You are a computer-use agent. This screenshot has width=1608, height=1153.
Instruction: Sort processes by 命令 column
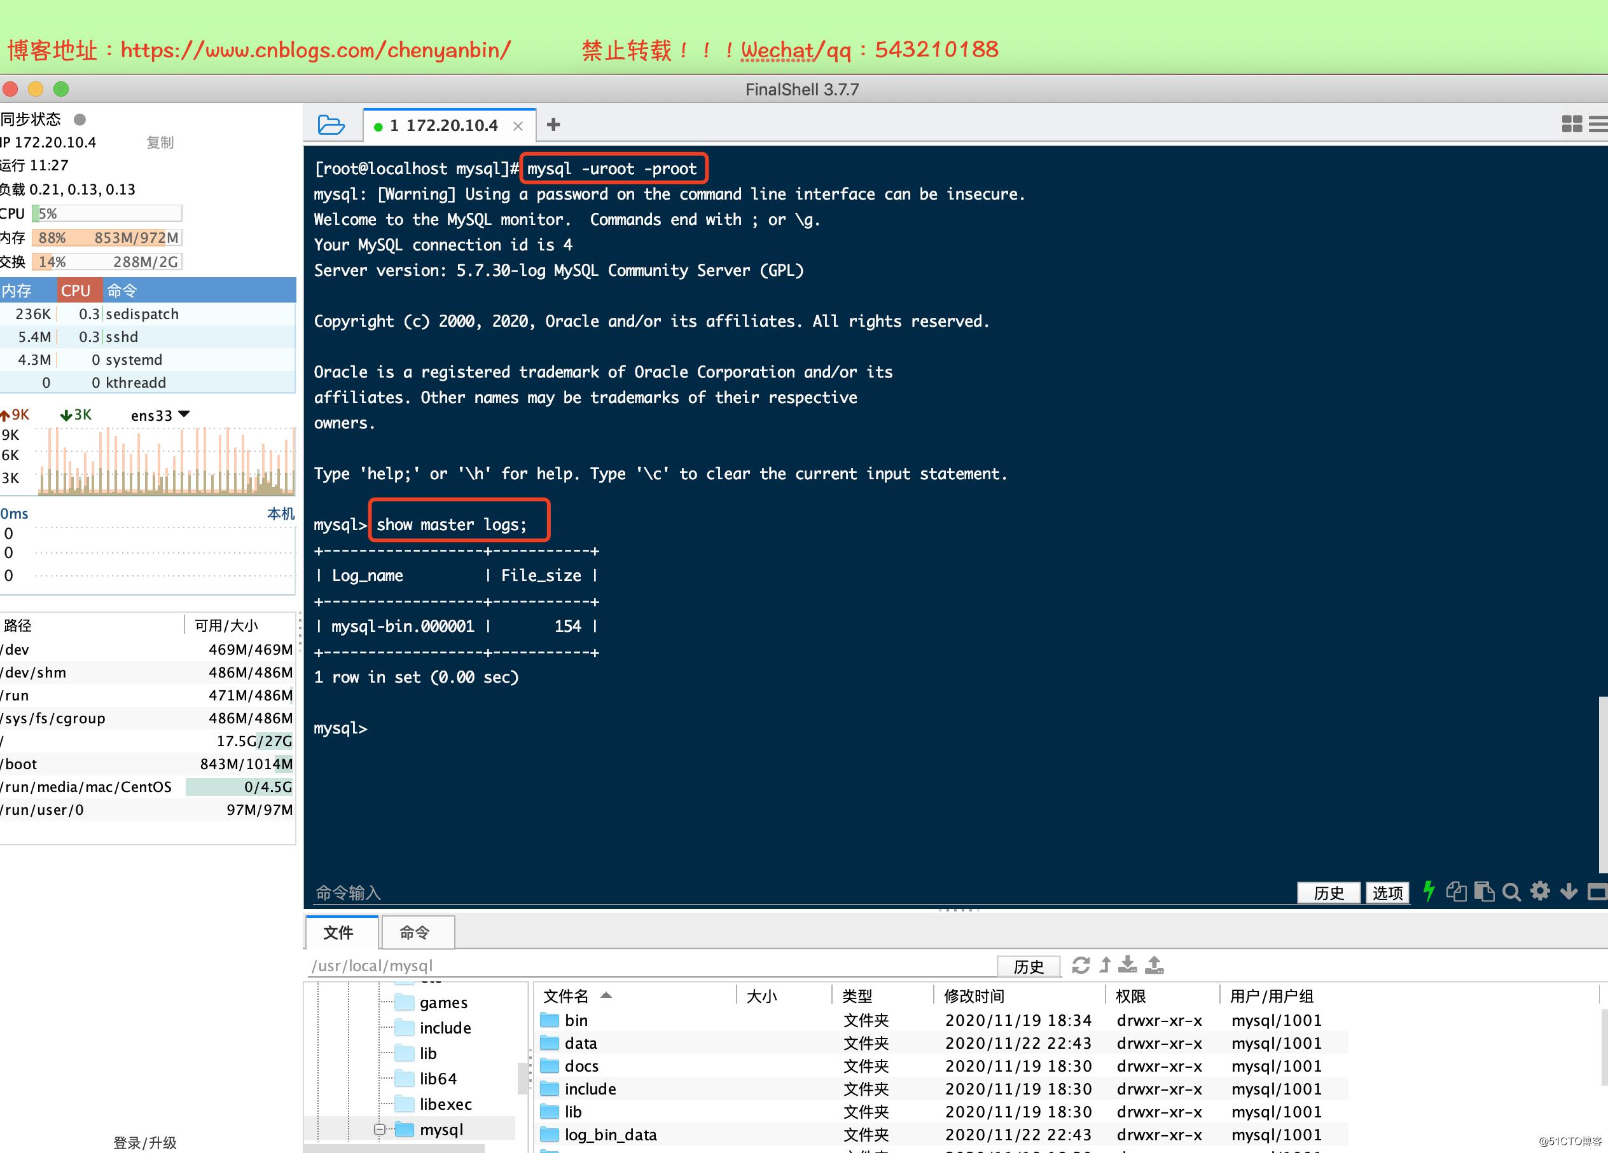tap(199, 290)
